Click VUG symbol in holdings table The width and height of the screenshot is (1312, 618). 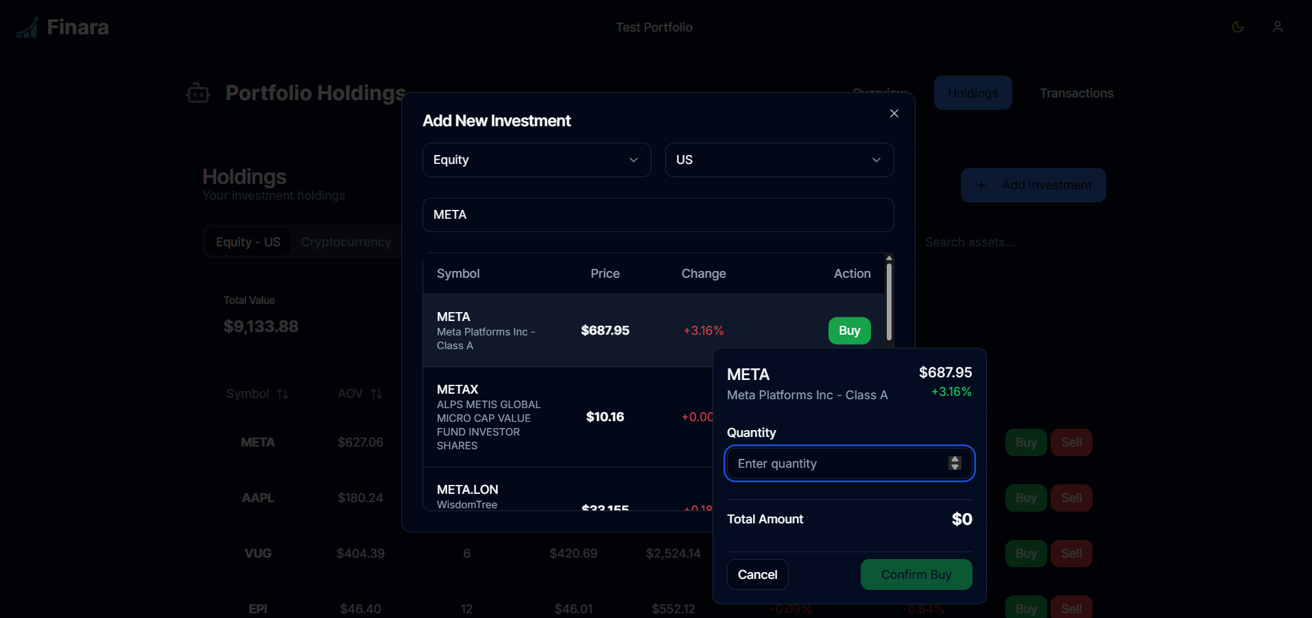tap(258, 554)
